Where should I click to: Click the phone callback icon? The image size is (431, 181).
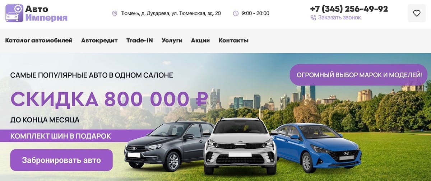(313, 18)
